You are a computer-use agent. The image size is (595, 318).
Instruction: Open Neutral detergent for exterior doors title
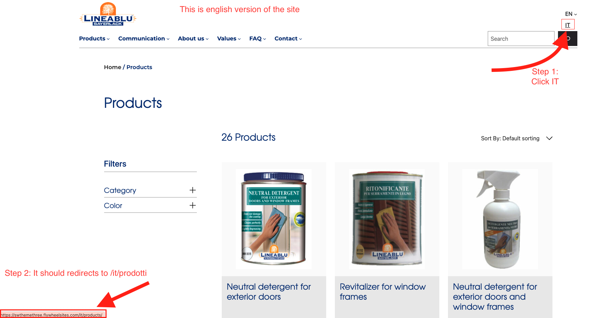click(269, 292)
